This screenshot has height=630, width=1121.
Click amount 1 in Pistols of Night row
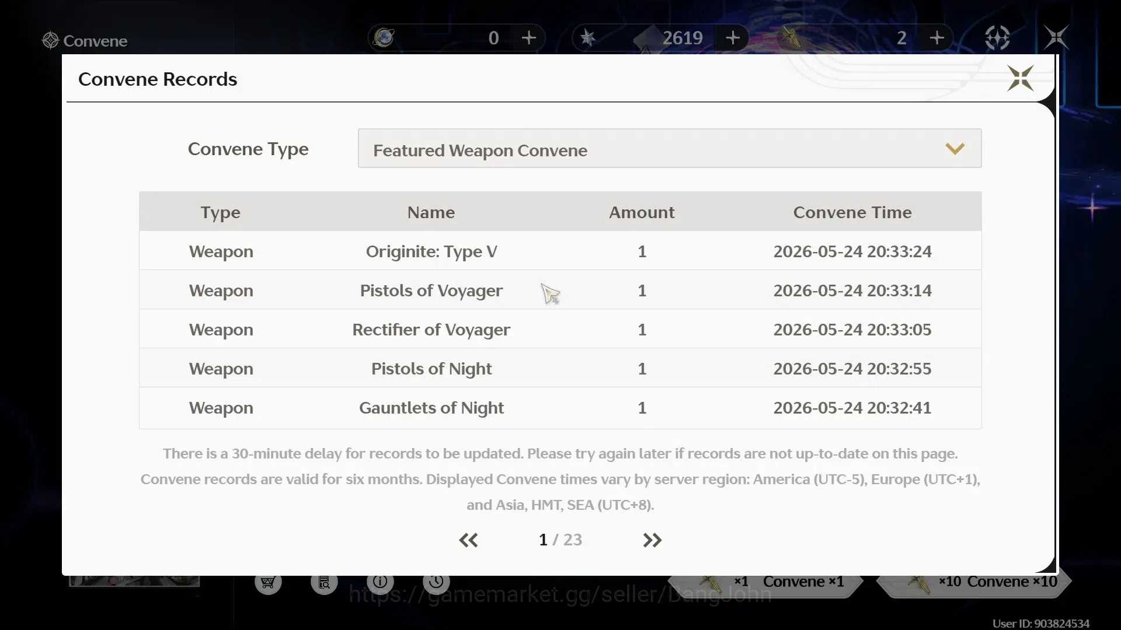pos(642,369)
